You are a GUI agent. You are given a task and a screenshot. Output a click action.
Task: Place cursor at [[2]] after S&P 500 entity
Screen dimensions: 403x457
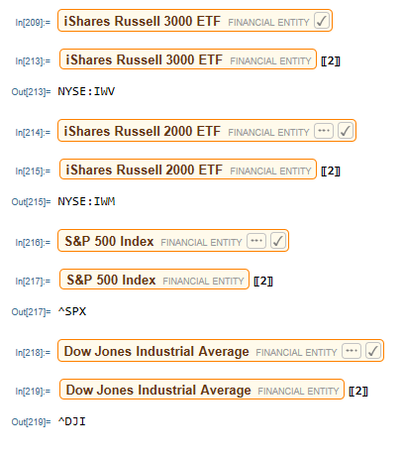click(263, 281)
